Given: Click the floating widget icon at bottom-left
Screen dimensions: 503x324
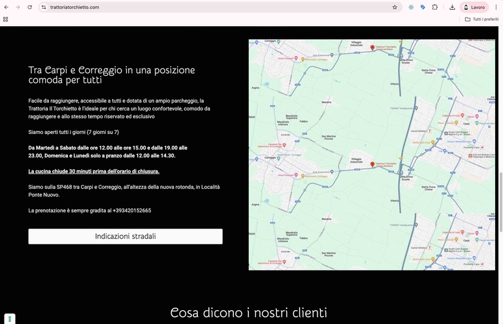Looking at the screenshot, I should 9,319.
